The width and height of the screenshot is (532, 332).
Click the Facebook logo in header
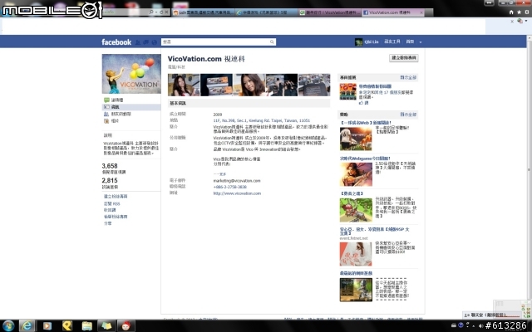click(x=116, y=42)
